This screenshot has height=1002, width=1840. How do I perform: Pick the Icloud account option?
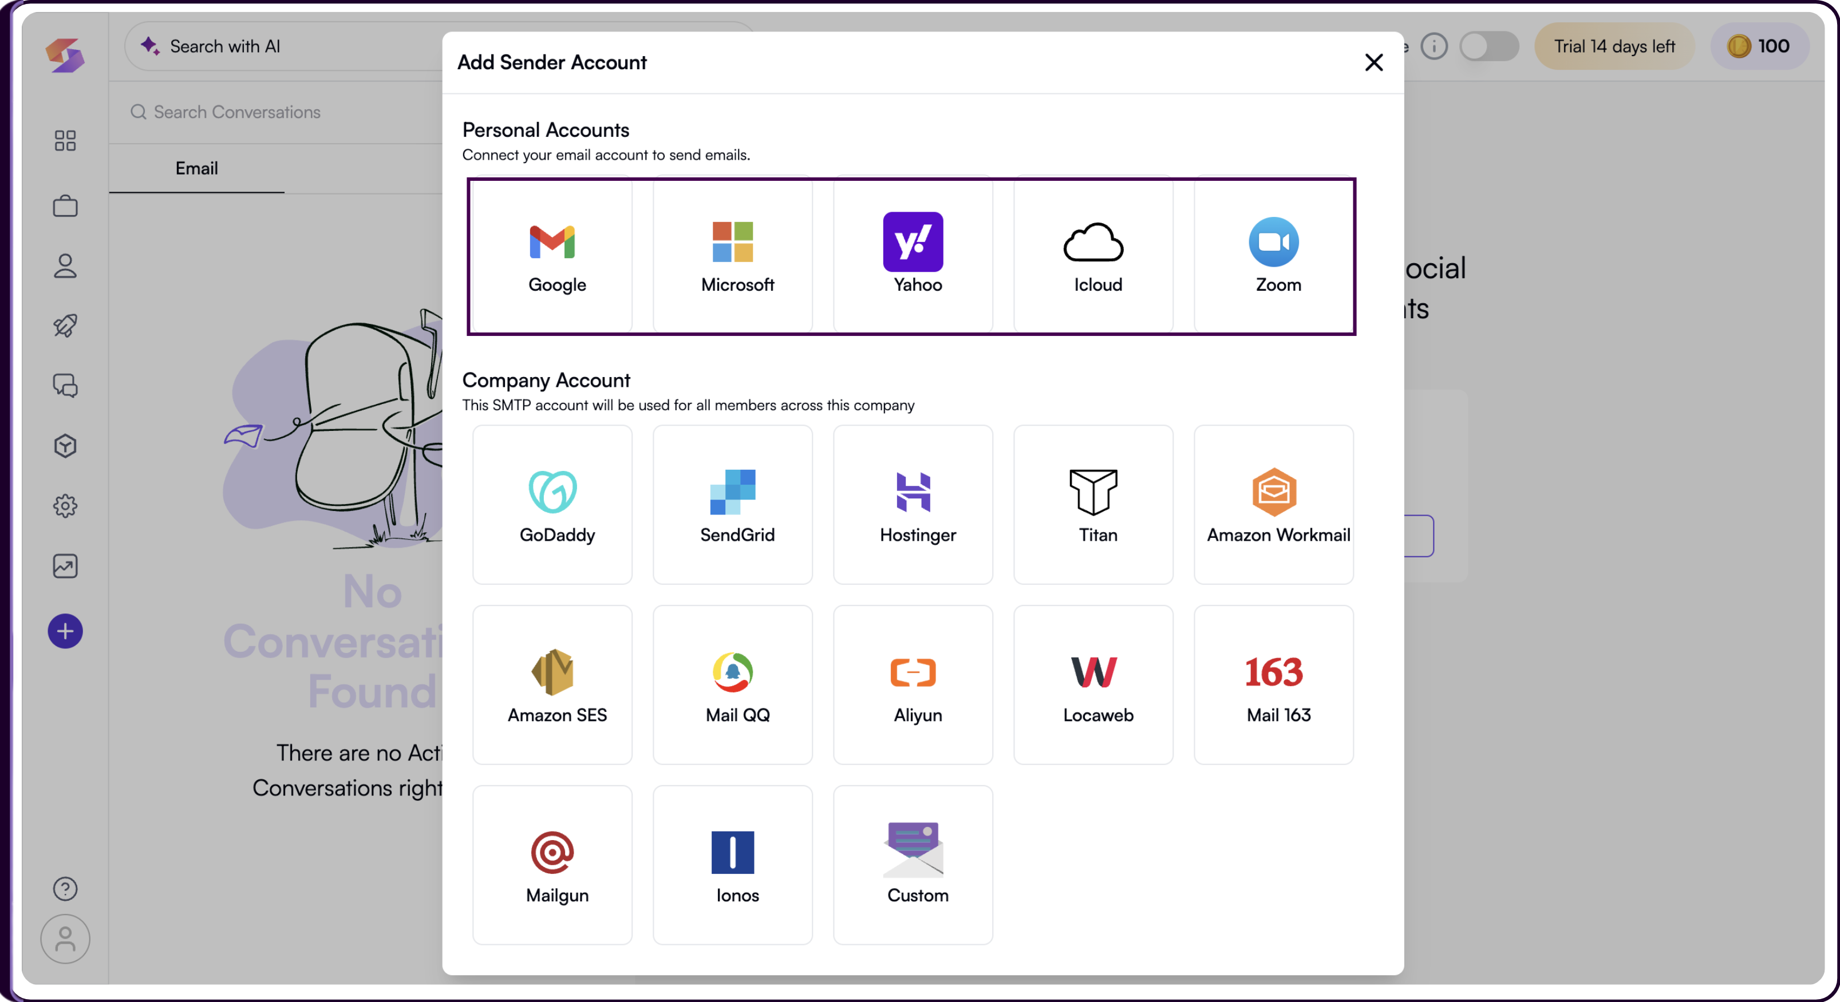[x=1093, y=256]
